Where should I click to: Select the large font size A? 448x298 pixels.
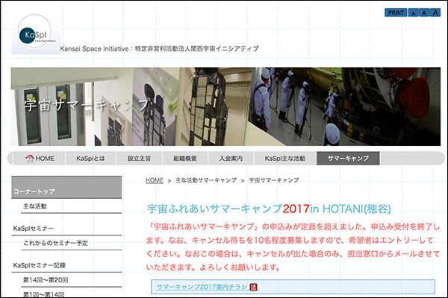tap(435, 13)
